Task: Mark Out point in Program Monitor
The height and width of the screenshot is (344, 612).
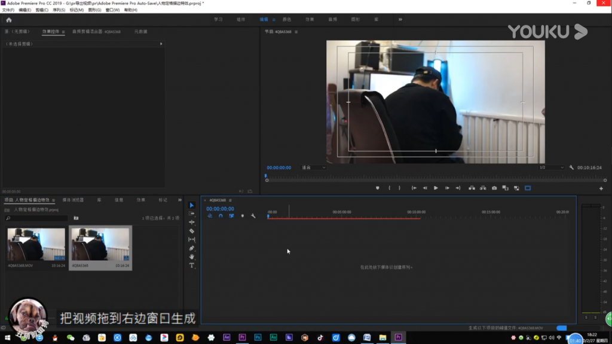Action: pyautogui.click(x=399, y=188)
